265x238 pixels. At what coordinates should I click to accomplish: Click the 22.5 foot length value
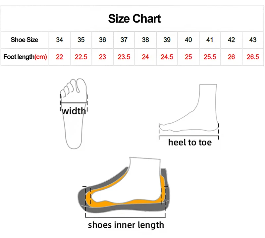(81, 57)
